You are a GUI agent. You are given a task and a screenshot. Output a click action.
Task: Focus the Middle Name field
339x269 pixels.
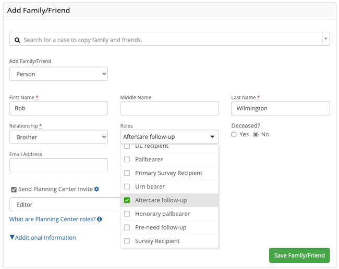(x=169, y=108)
